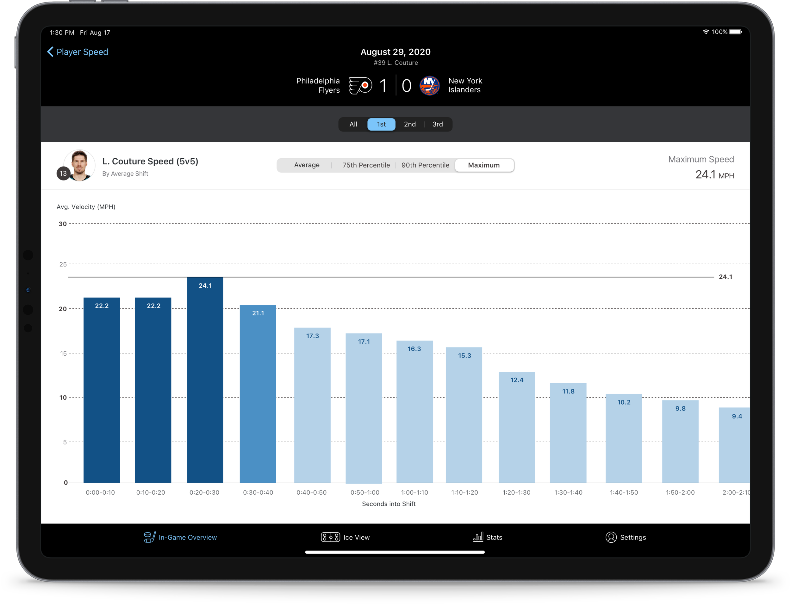Image resolution: width=791 pixels, height=604 pixels.
Task: Open the Settings profile icon
Action: [611, 537]
